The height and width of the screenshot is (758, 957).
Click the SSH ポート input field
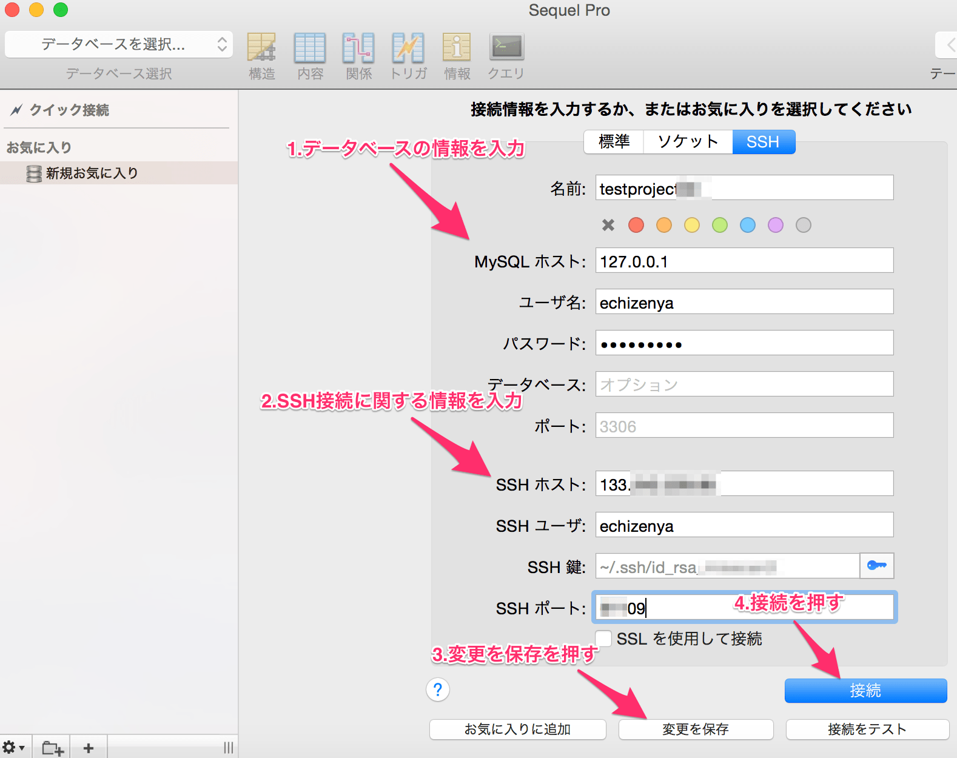(x=744, y=607)
